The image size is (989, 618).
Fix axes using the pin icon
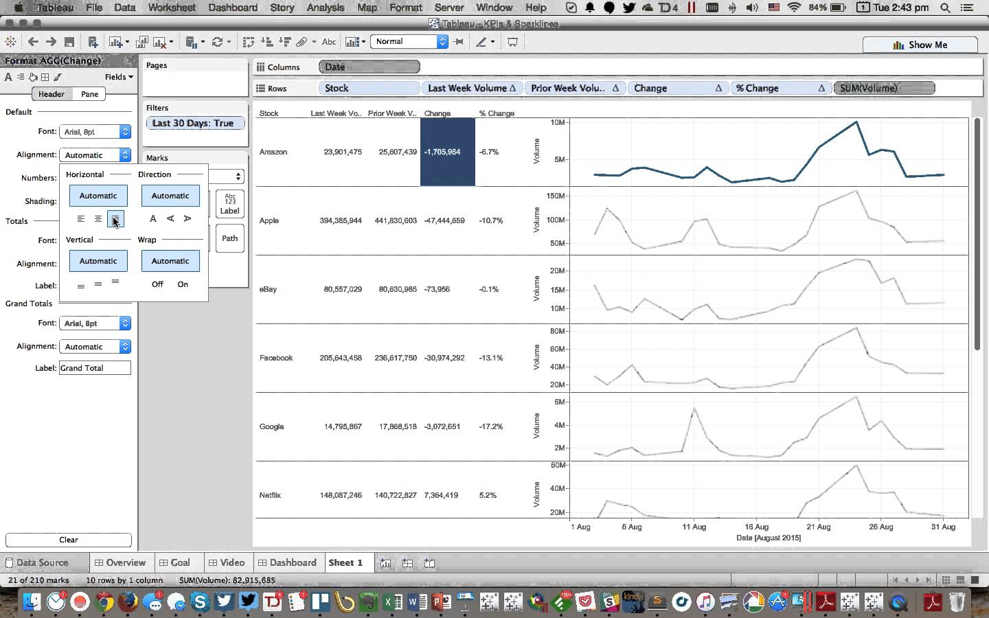[459, 42]
